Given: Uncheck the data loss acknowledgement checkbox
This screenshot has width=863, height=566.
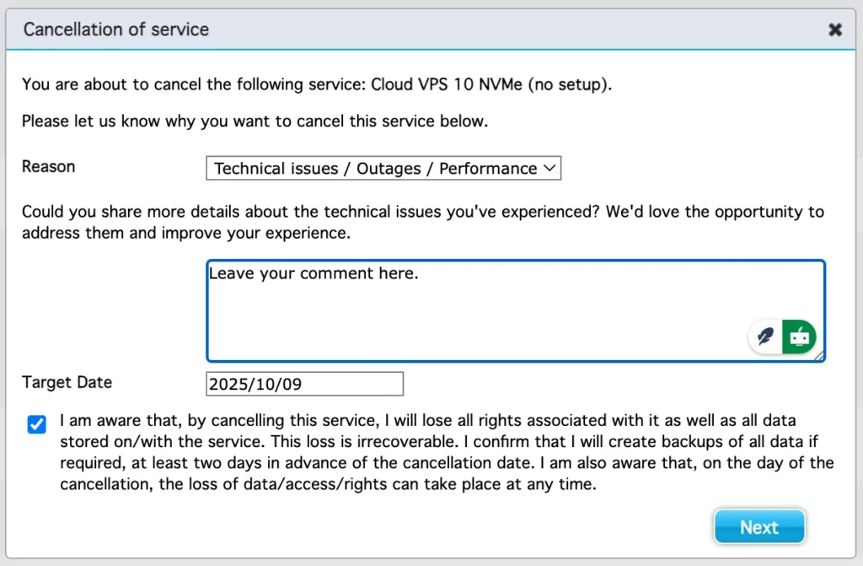Looking at the screenshot, I should [x=36, y=424].
